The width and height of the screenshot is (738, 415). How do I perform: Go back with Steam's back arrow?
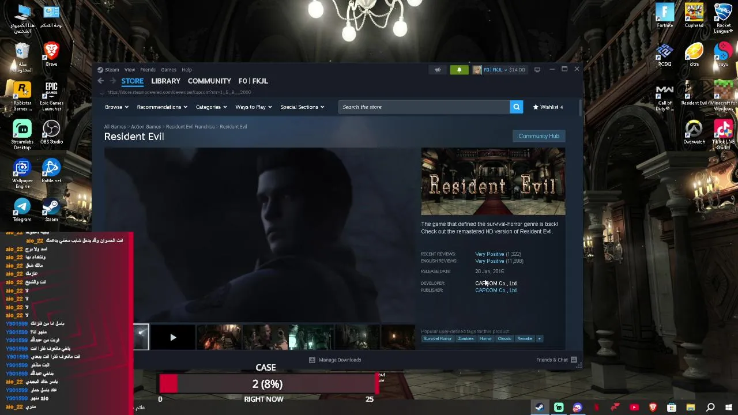(100, 81)
